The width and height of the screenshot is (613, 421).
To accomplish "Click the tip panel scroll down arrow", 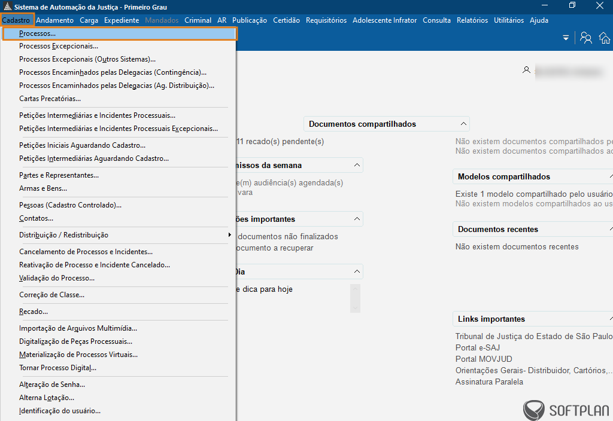I will point(356,308).
